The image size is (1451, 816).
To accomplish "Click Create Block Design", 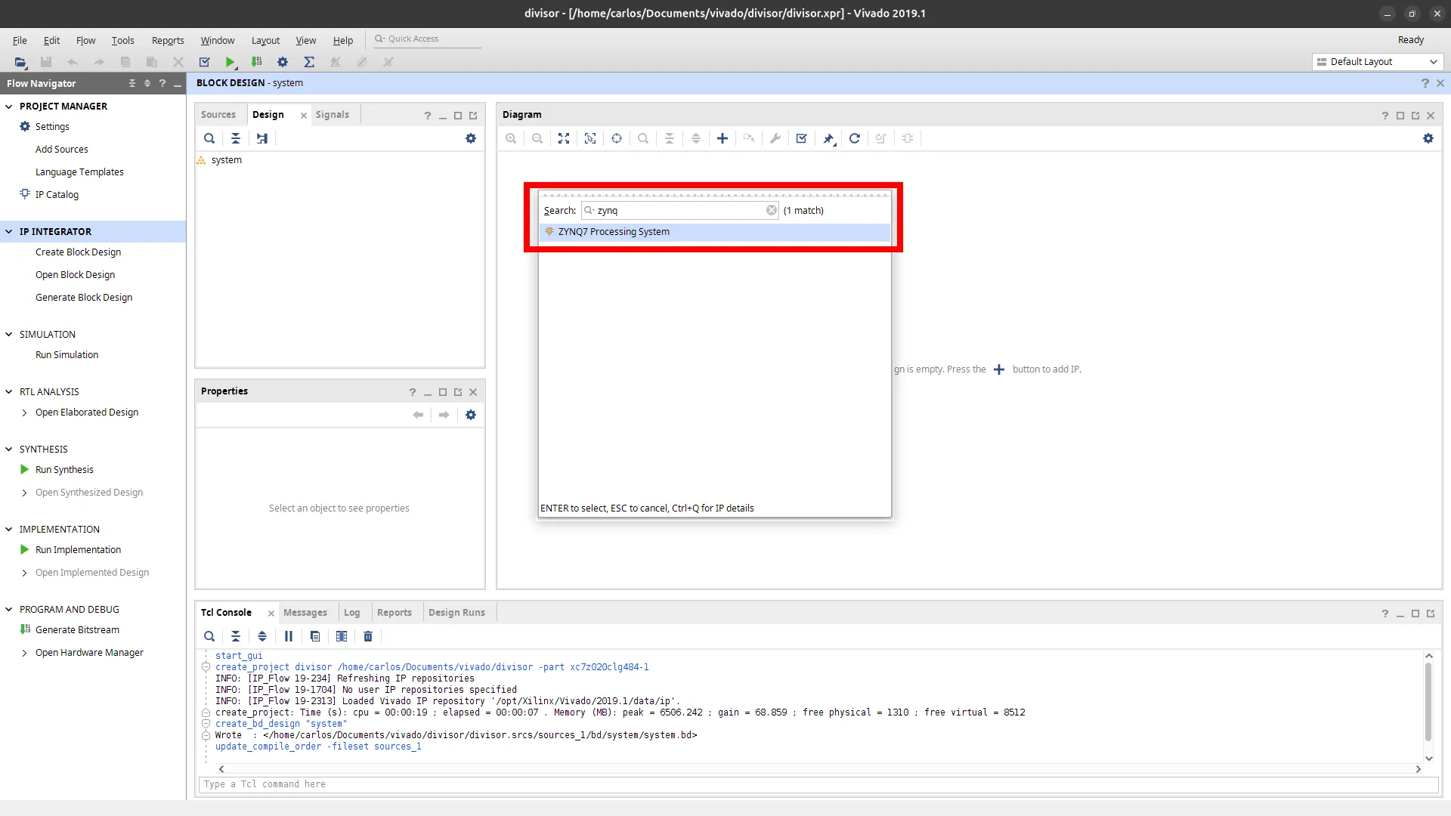I will point(78,252).
